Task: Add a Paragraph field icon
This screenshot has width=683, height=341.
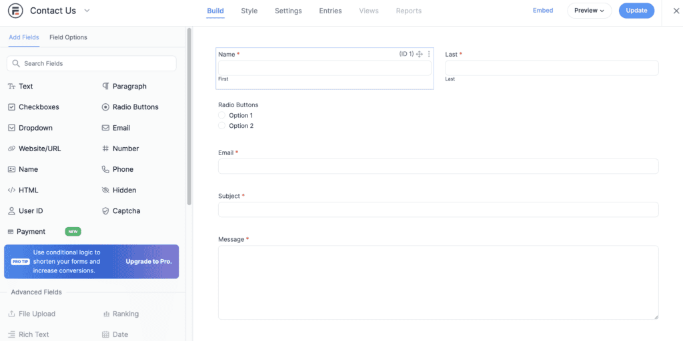Action: click(105, 86)
